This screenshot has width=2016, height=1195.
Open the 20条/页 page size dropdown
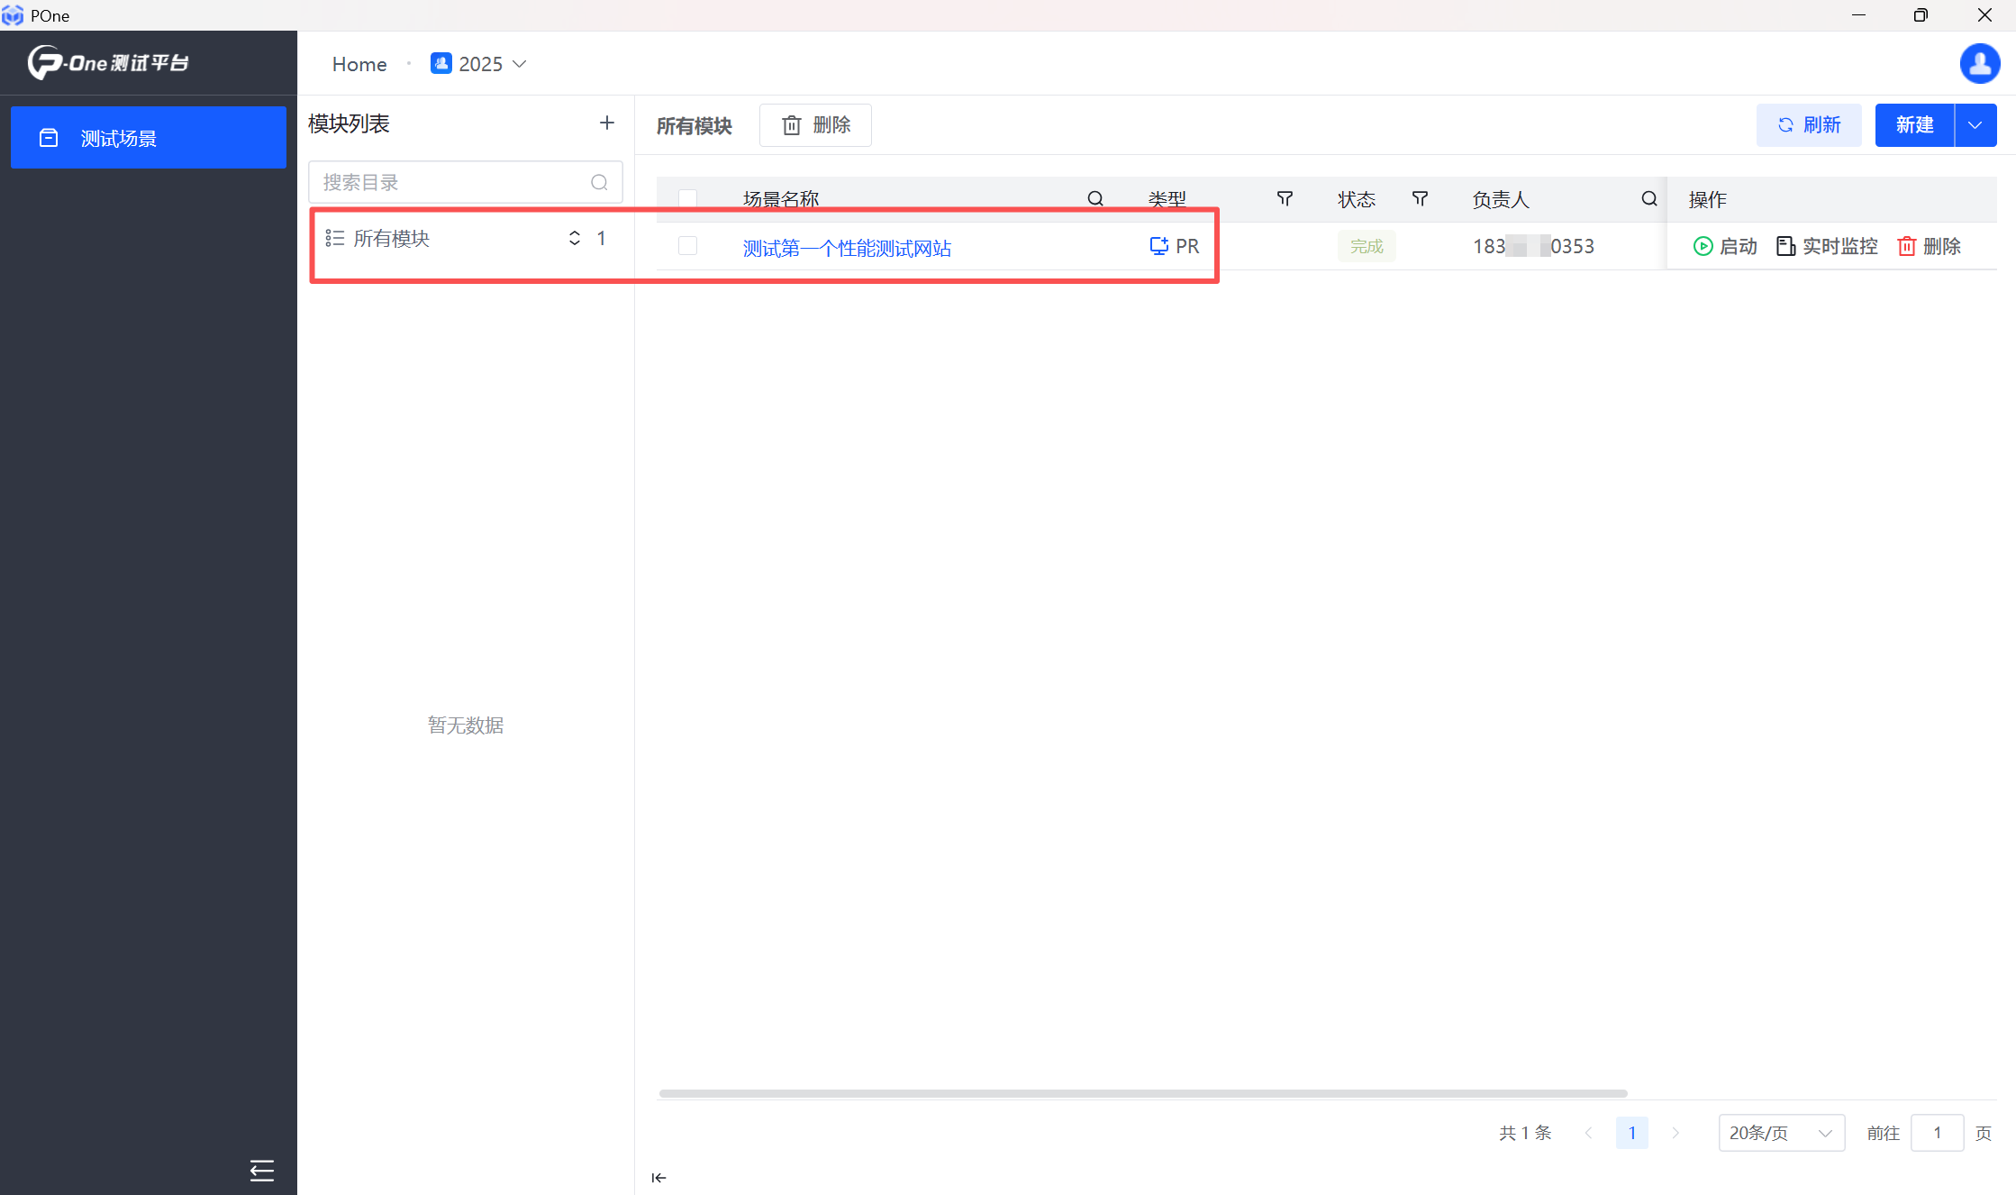point(1780,1133)
